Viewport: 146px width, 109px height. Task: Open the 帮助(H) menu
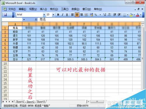point(98,9)
